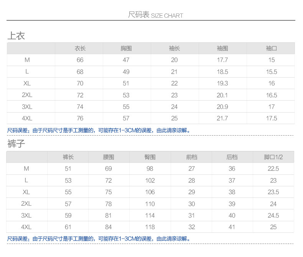This screenshot has width=303, height=257.
Task: Select the 17.7 sleeve girth cell
Action: pos(222,60)
